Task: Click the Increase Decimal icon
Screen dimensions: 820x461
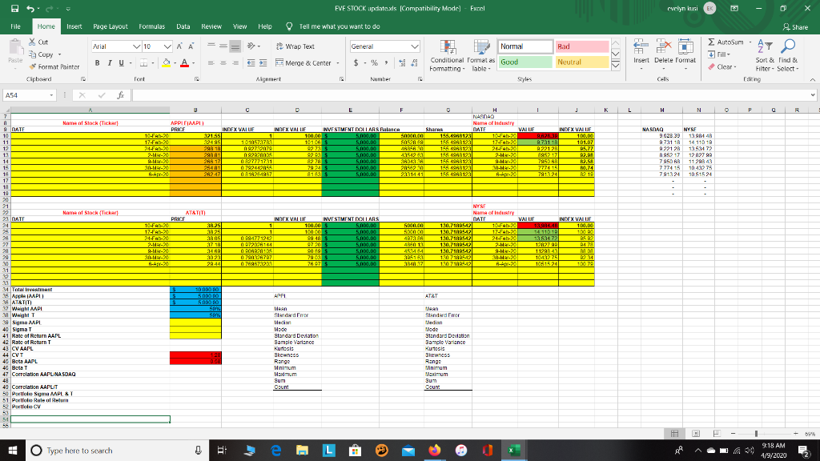Action: (402, 63)
